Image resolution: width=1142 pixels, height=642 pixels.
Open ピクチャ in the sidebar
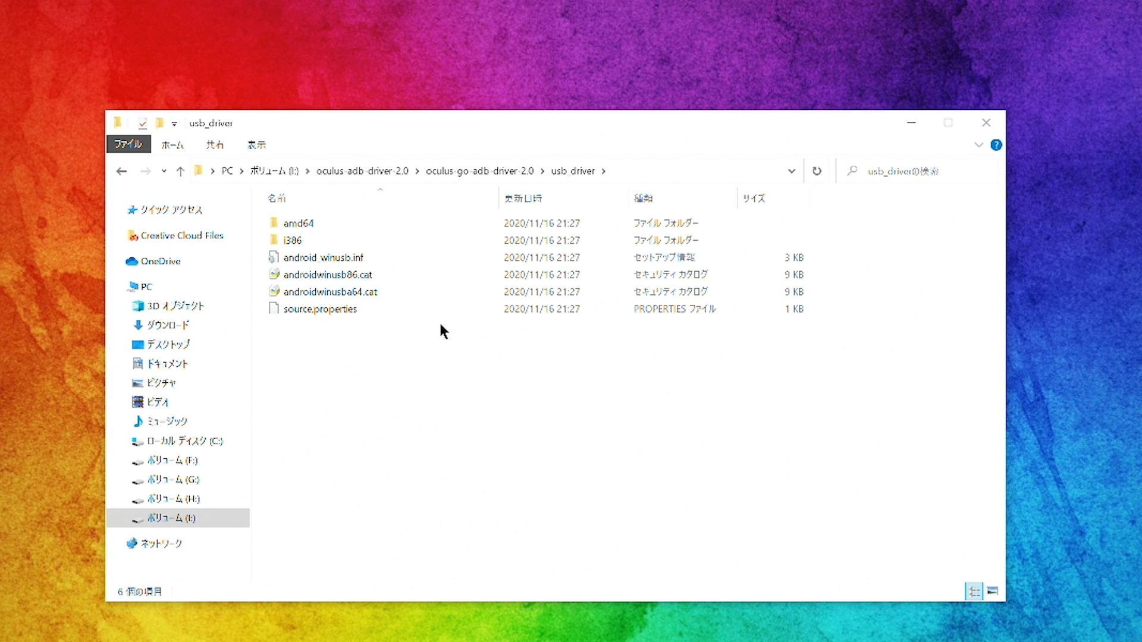(161, 383)
